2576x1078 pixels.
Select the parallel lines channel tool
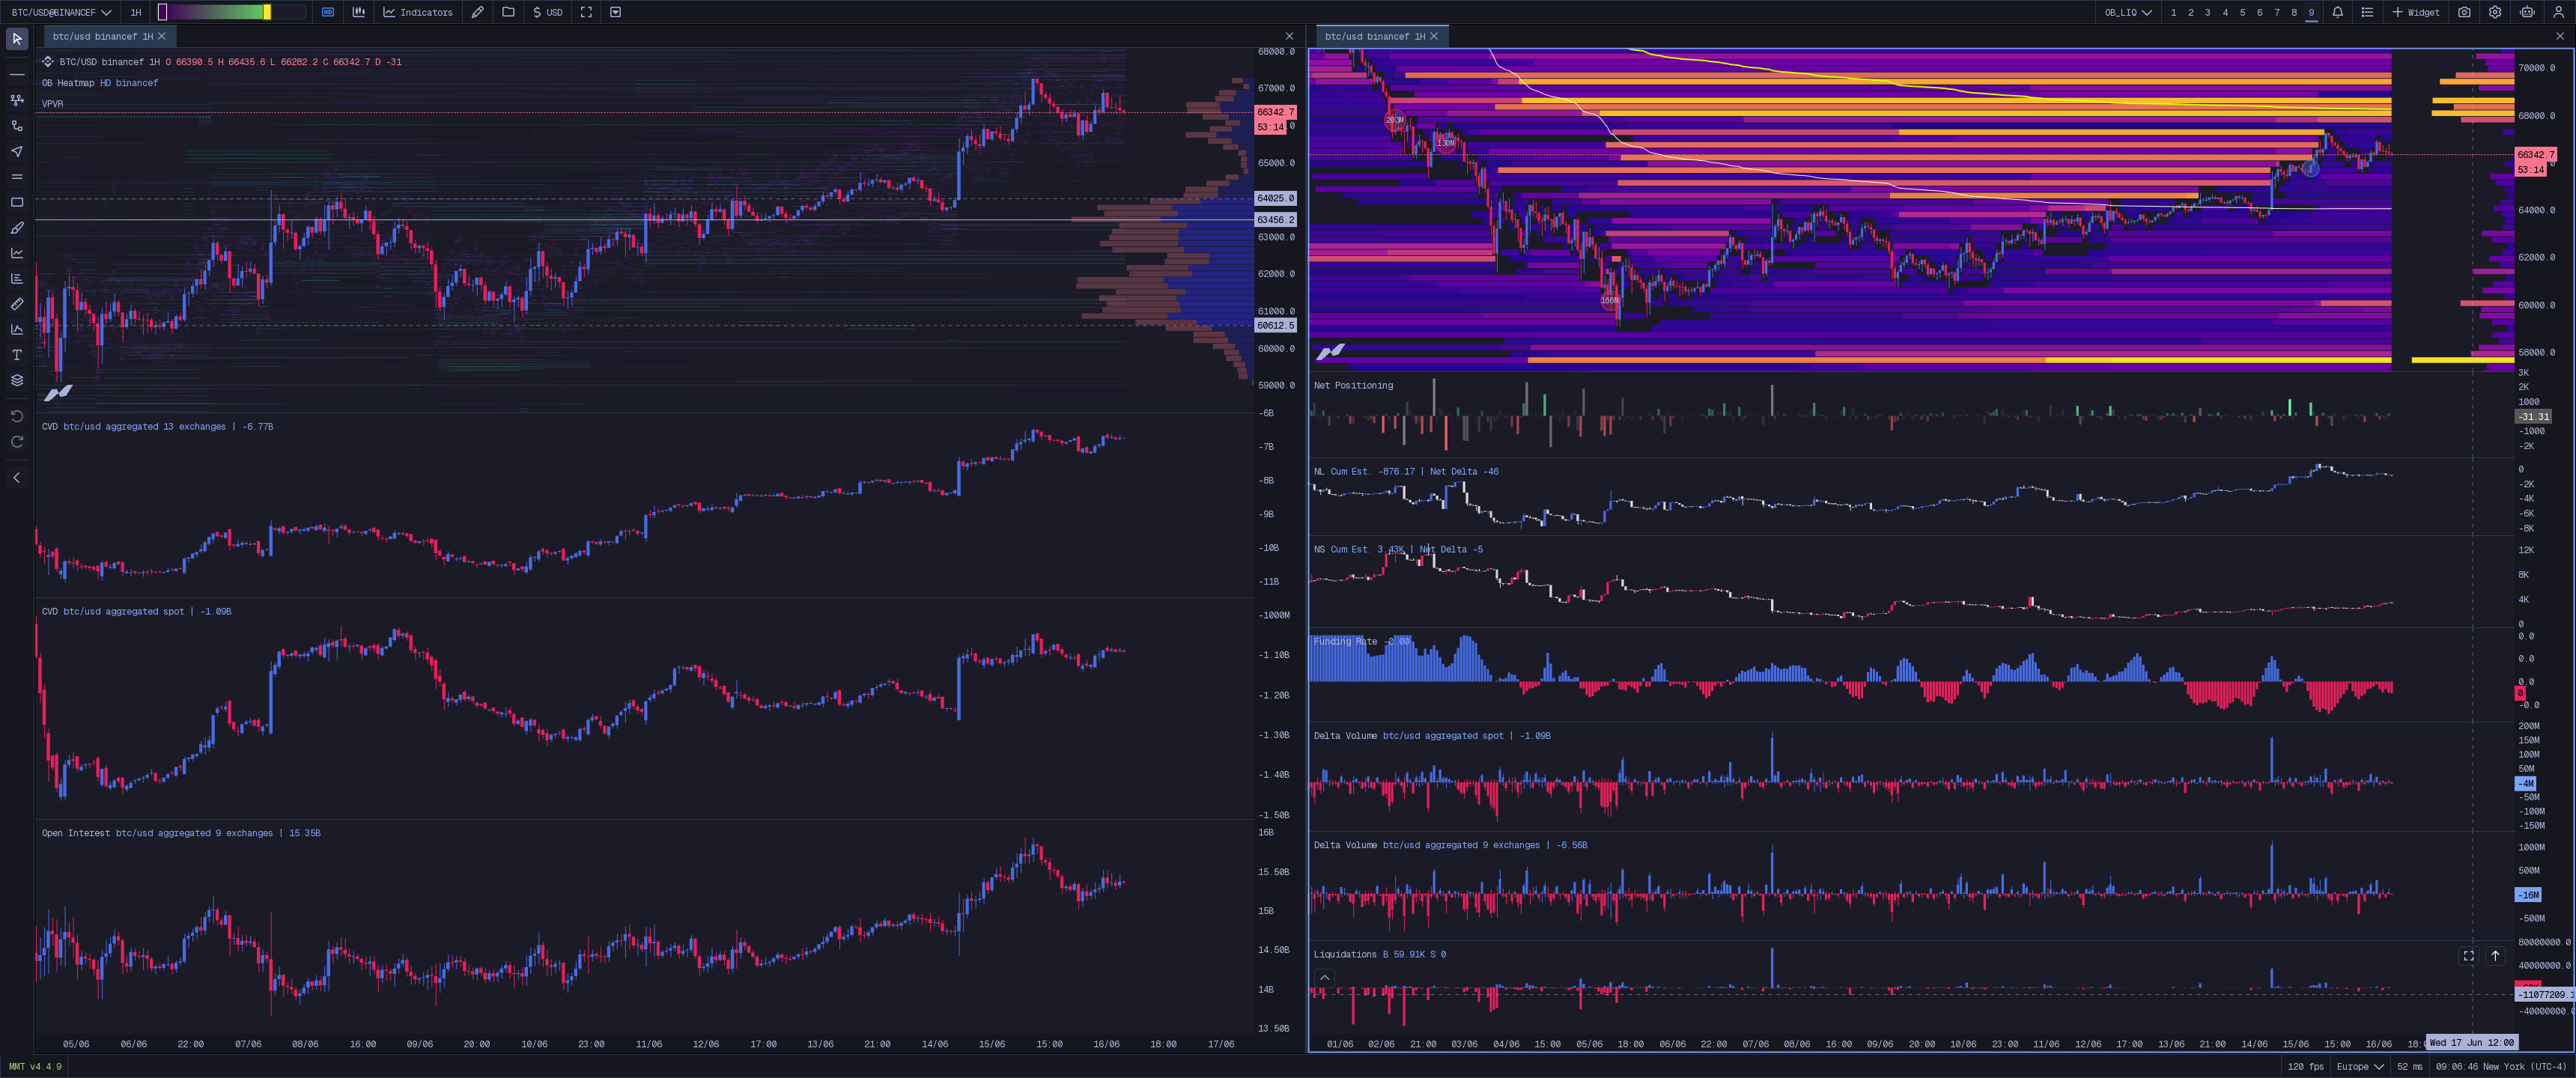click(x=17, y=177)
